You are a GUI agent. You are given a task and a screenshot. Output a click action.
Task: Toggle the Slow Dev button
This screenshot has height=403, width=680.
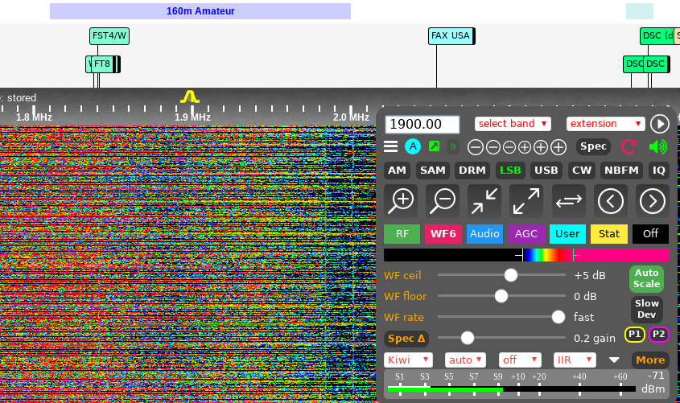coord(646,309)
